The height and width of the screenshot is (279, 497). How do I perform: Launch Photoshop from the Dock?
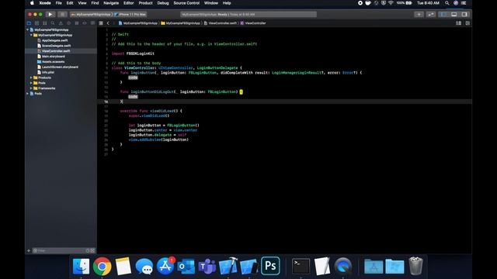coord(270,266)
